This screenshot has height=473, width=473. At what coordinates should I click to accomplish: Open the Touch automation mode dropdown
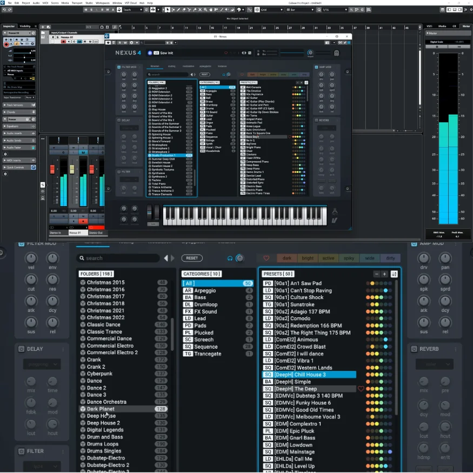click(132, 10)
